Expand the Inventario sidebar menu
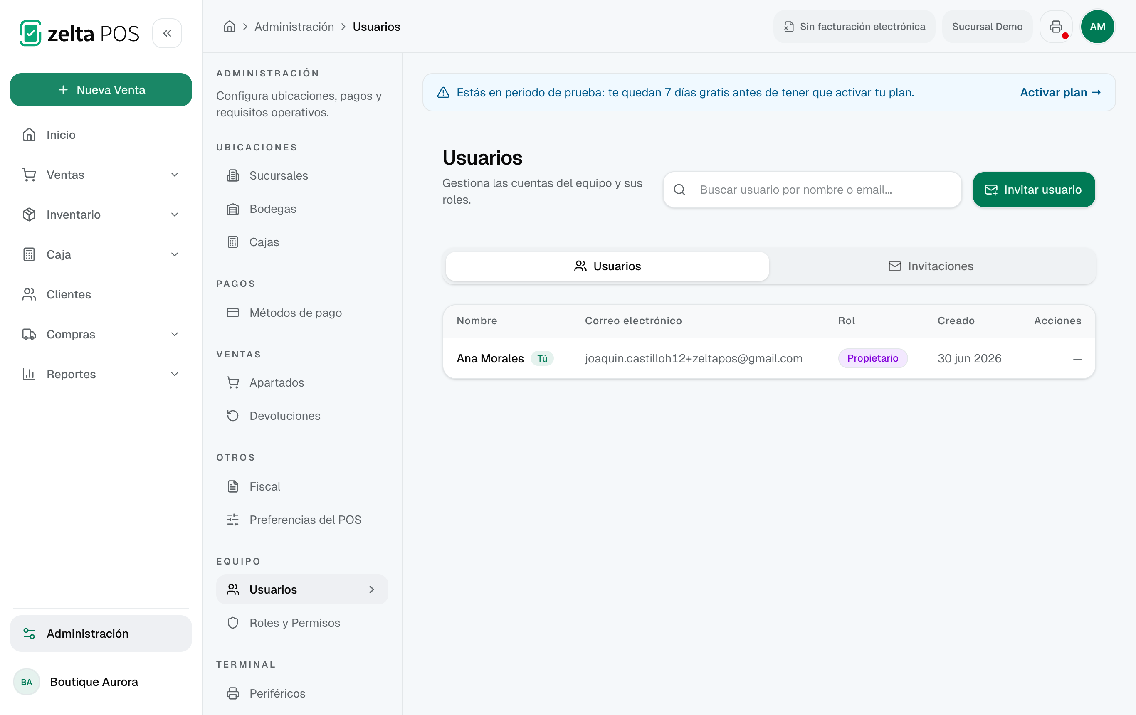Viewport: 1136px width, 715px height. pos(101,214)
